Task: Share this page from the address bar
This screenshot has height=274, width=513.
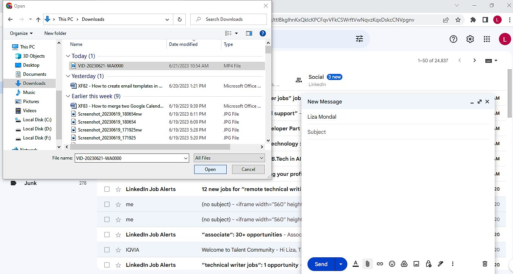Action: 446,20
